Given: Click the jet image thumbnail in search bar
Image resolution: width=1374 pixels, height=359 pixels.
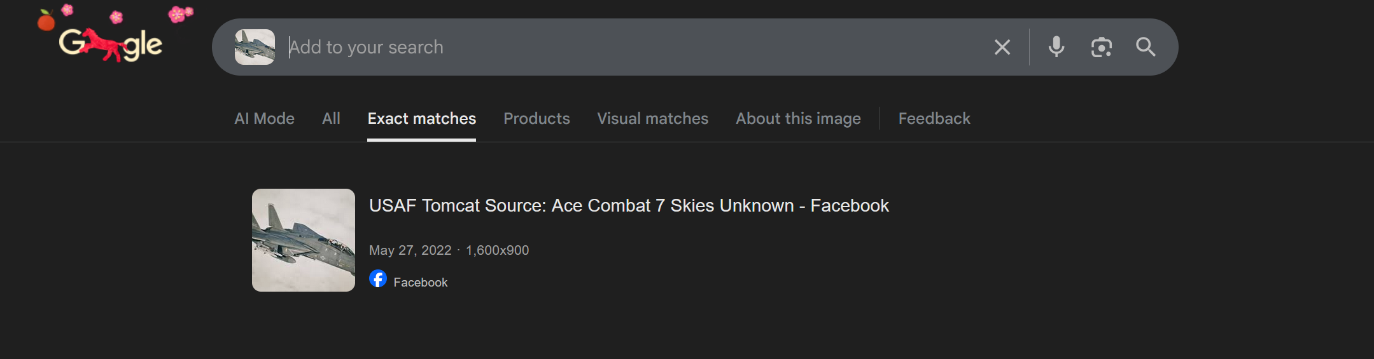Looking at the screenshot, I should point(255,47).
